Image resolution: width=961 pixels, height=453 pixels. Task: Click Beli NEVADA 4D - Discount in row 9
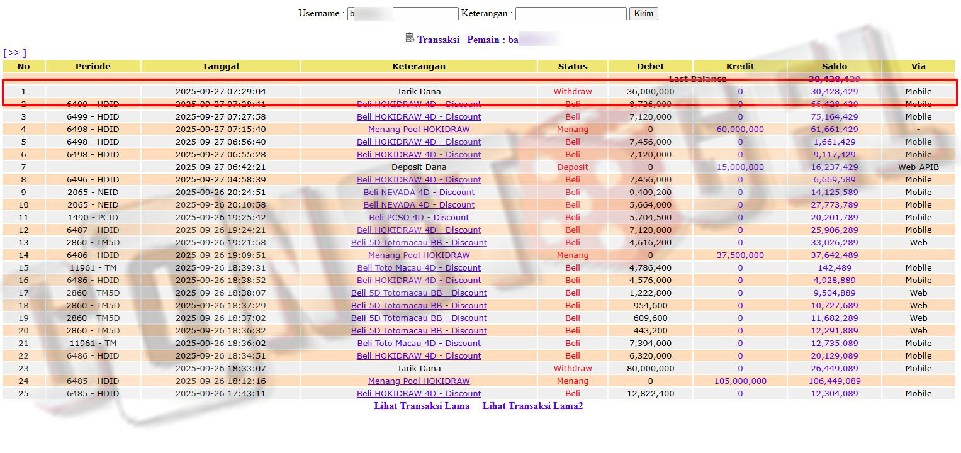pyautogui.click(x=419, y=192)
